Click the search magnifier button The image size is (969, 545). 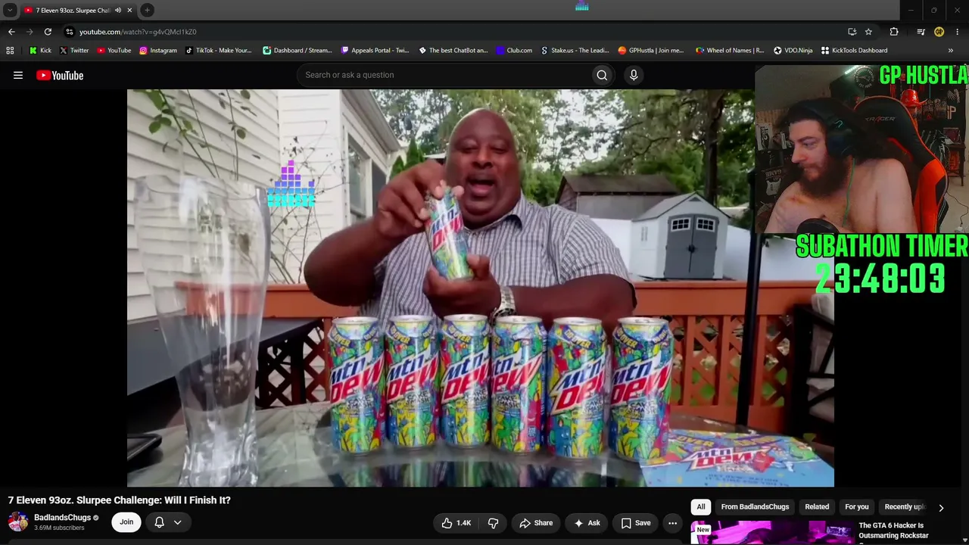pos(602,75)
